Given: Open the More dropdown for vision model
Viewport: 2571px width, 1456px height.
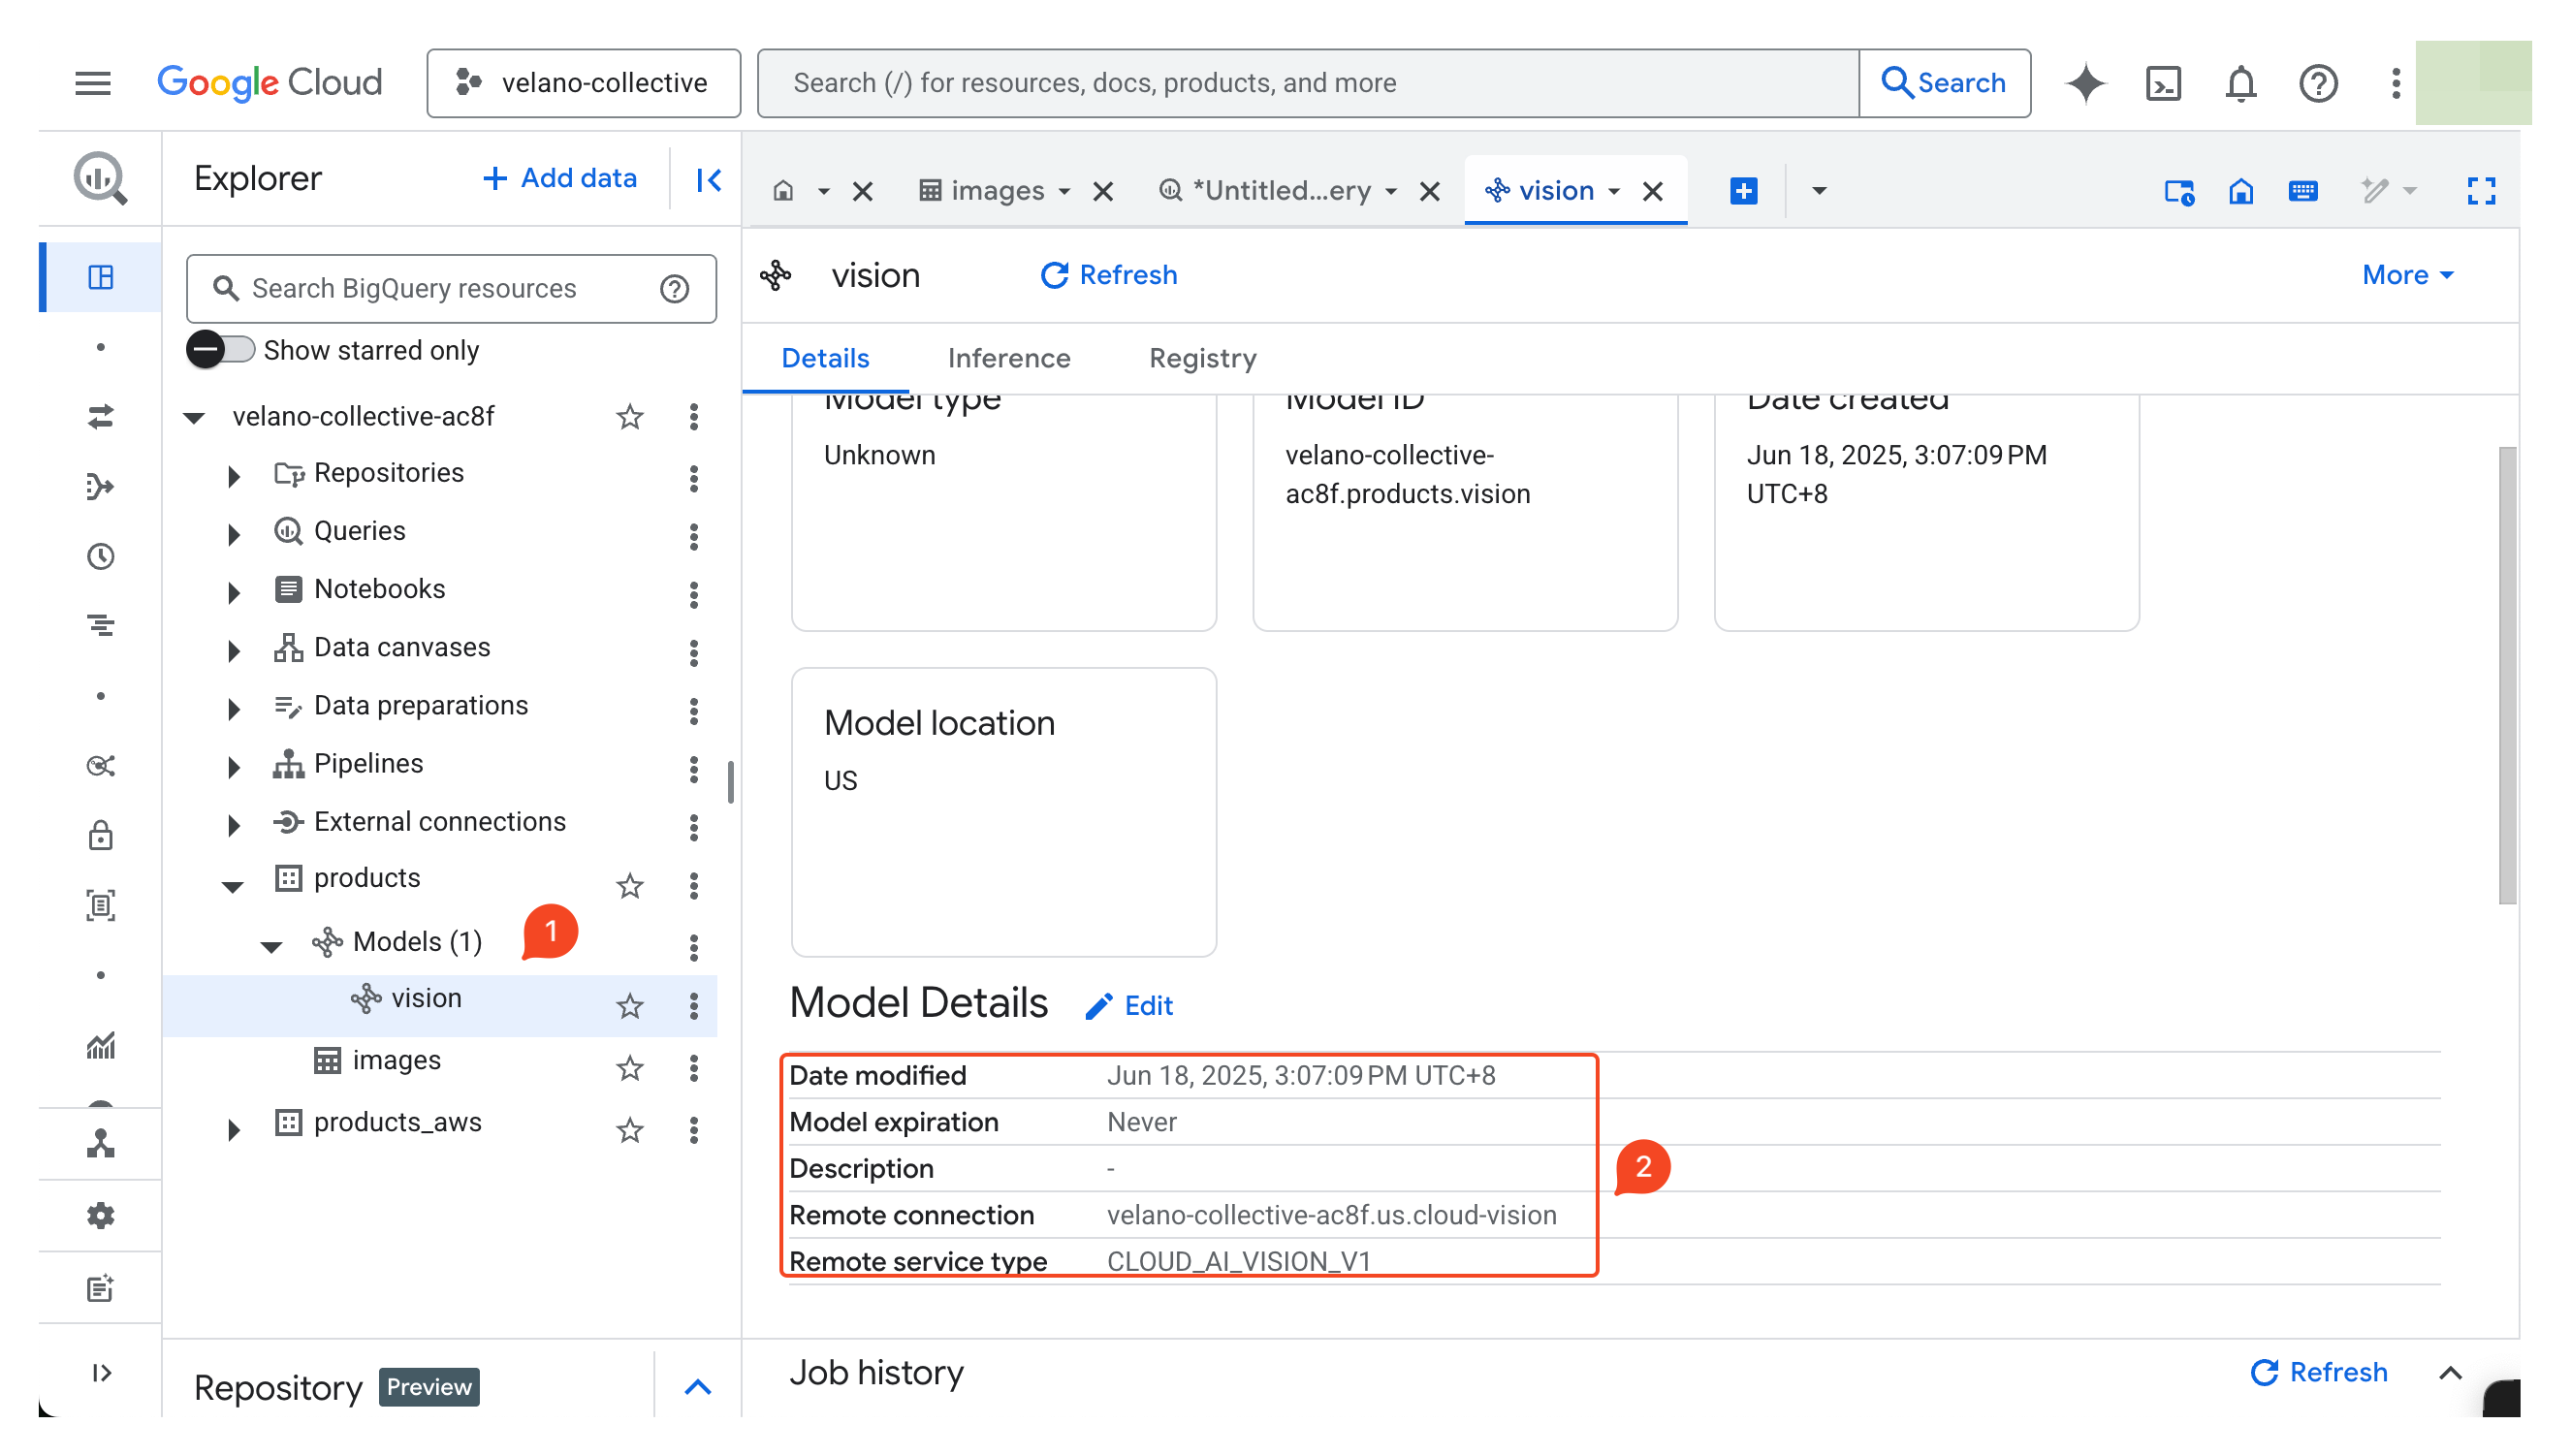Looking at the screenshot, I should (2407, 275).
